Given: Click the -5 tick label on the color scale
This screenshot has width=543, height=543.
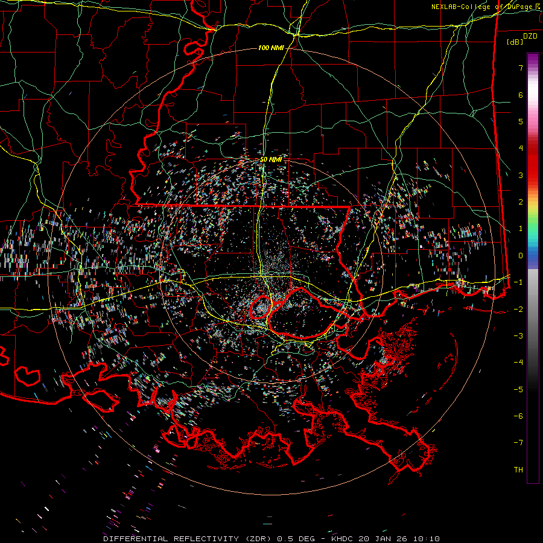Looking at the screenshot, I should (x=518, y=389).
